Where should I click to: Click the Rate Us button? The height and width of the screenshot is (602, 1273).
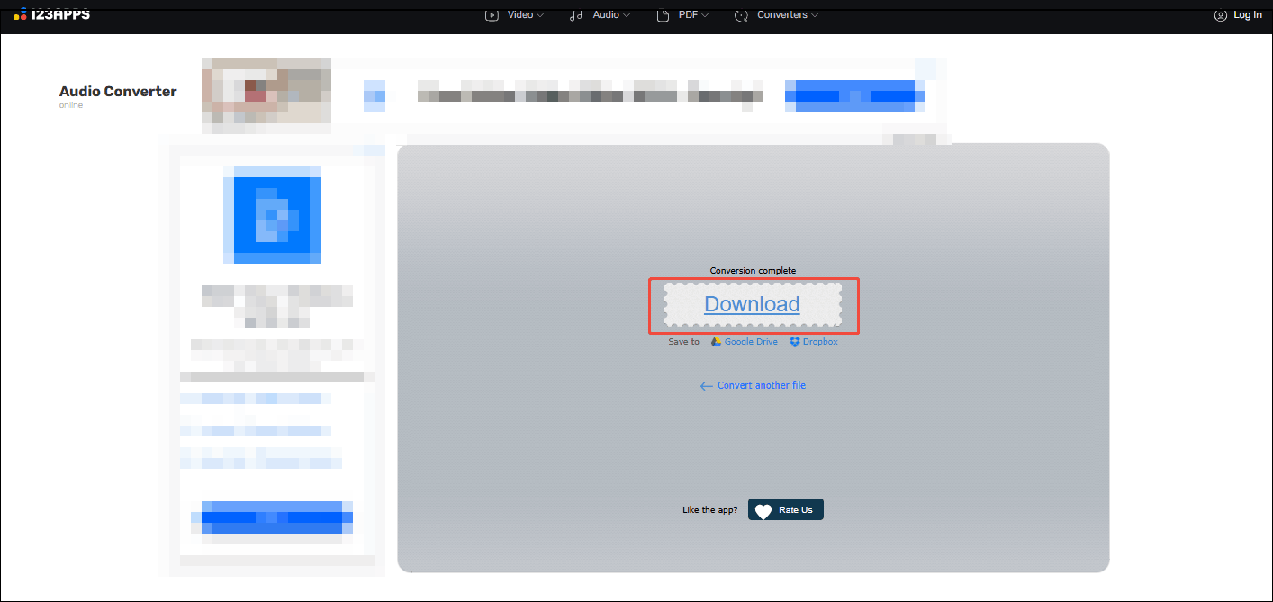(x=786, y=510)
